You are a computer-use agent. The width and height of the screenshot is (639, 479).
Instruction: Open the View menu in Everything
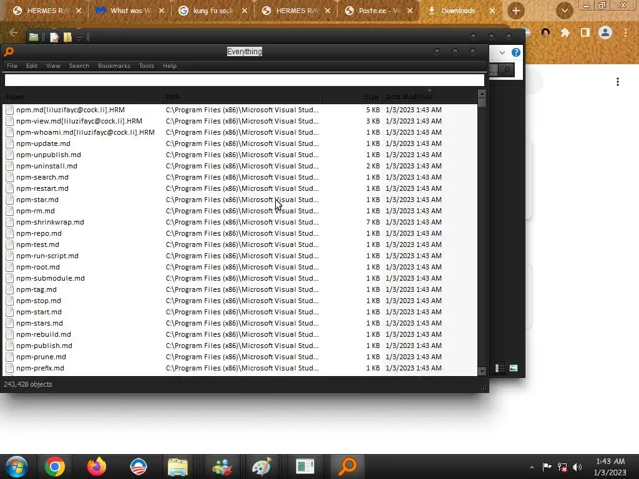pos(53,66)
